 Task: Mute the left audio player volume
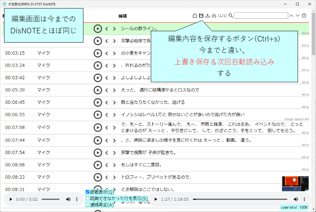coord(68,199)
